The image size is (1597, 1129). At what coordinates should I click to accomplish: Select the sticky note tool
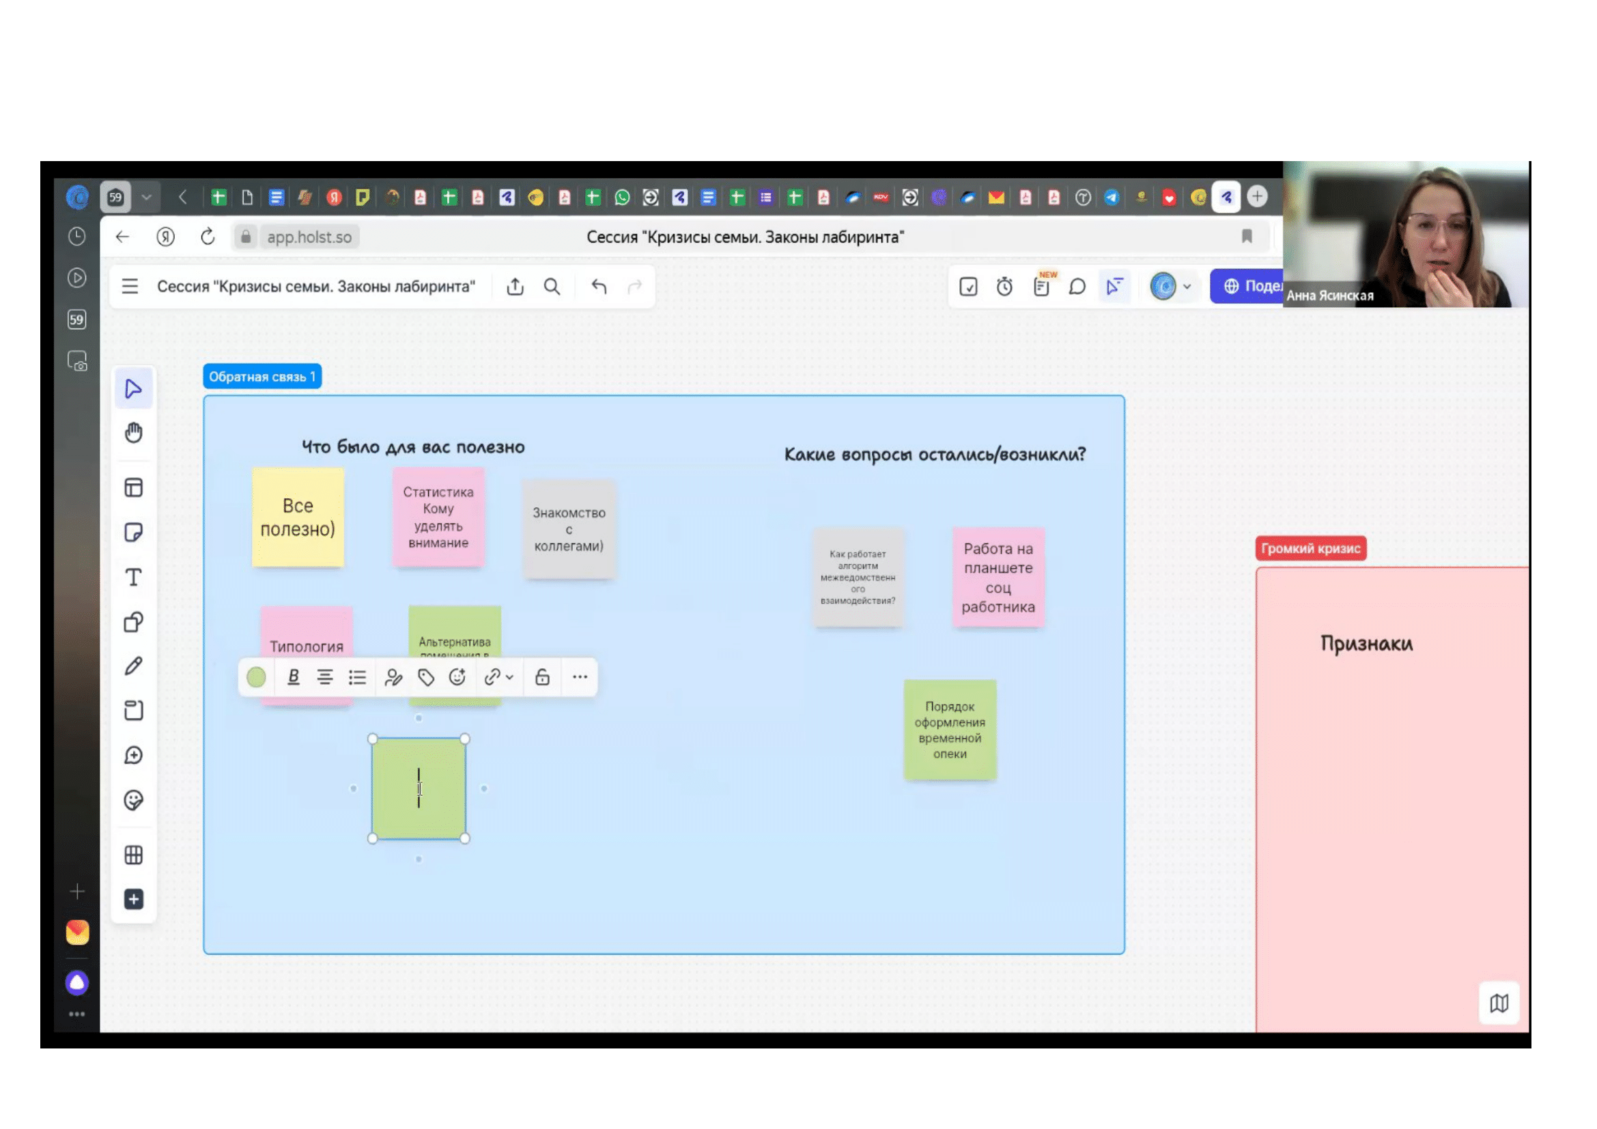tap(134, 532)
